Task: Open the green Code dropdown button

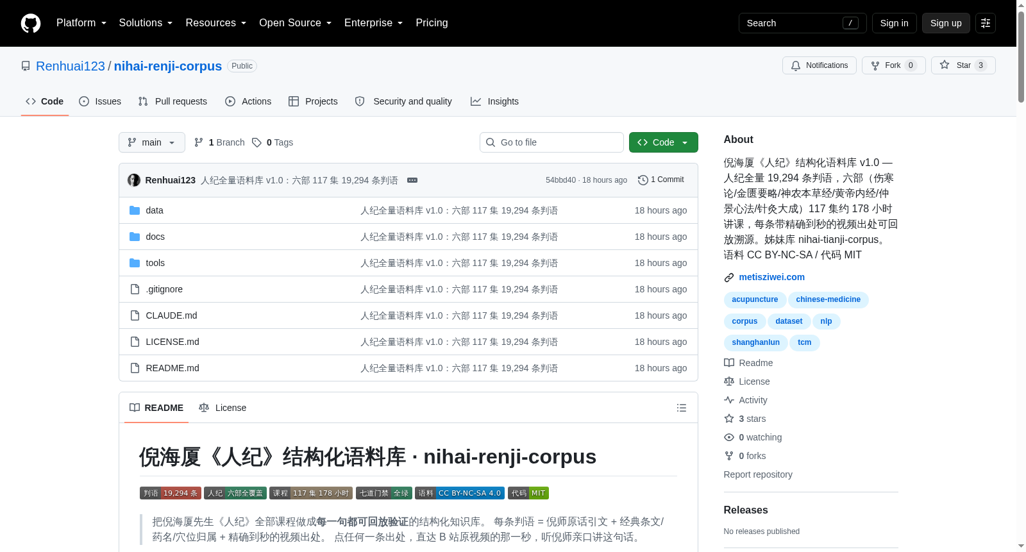Action: (664, 142)
